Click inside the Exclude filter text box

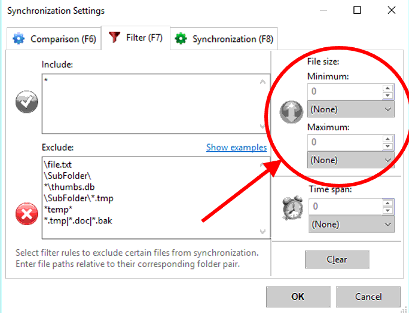coord(155,198)
